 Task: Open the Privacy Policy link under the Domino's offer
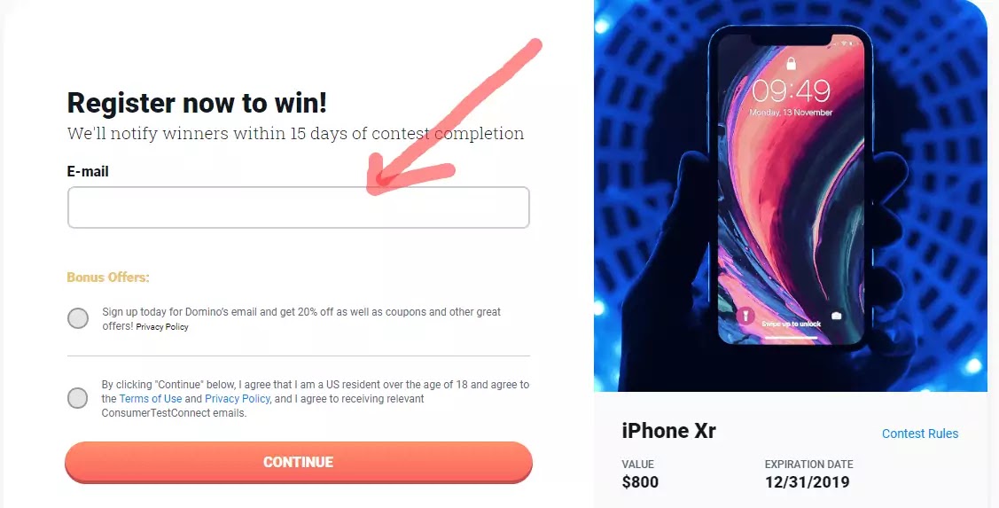(162, 327)
